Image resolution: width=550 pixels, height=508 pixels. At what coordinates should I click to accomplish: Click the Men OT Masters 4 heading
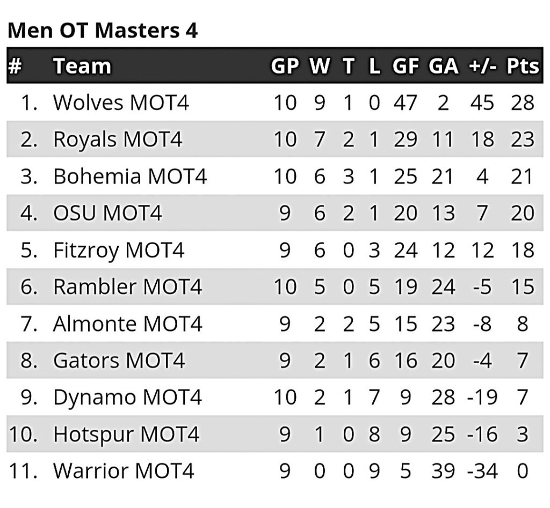[103, 30]
